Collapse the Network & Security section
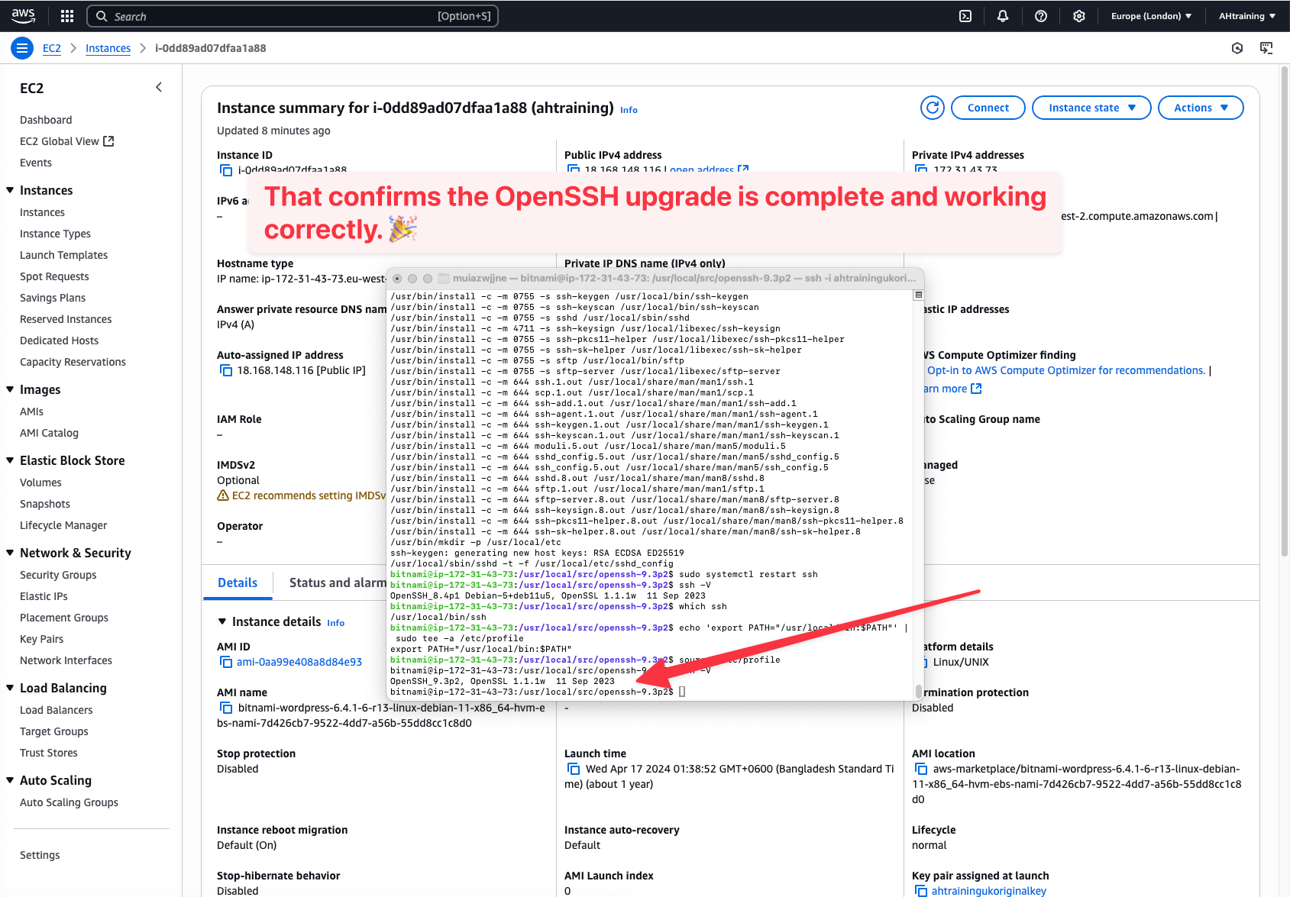 [10, 553]
